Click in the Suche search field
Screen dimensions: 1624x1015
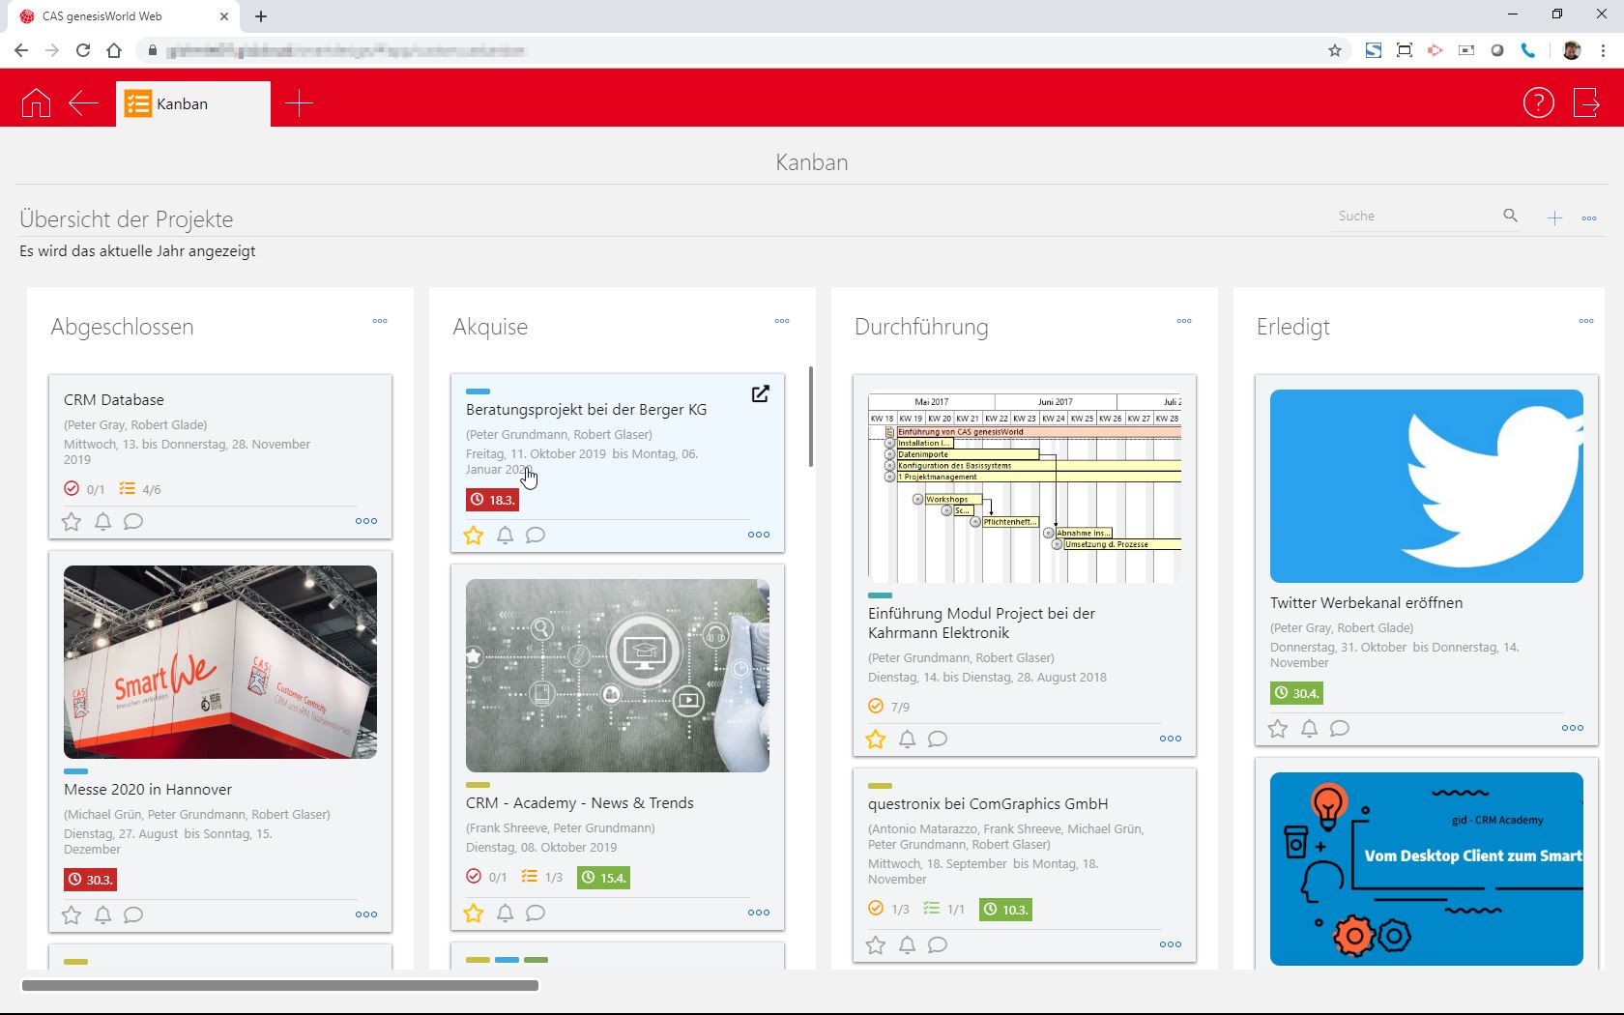point(1416,216)
